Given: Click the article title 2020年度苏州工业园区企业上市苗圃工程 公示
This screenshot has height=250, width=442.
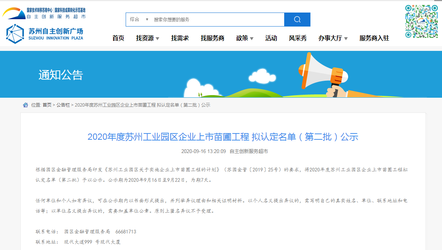Looking at the screenshot, I should (x=221, y=136).
